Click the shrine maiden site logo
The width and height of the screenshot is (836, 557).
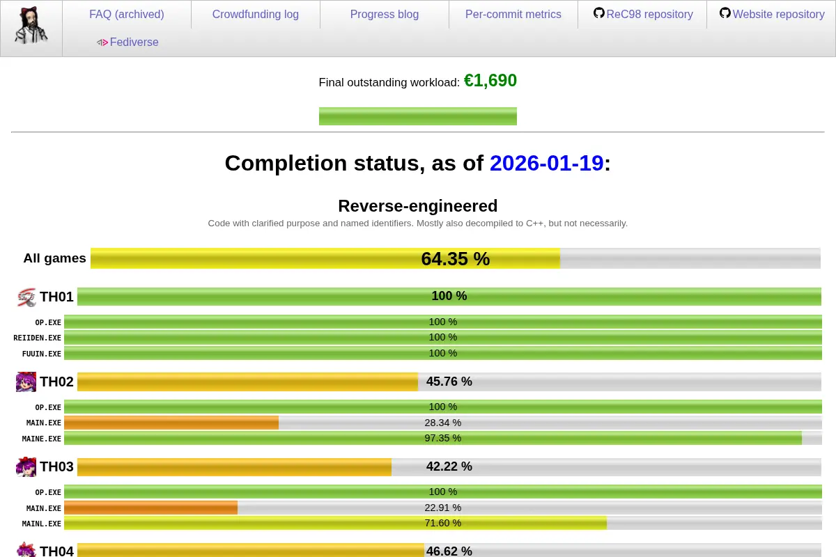tap(31, 26)
